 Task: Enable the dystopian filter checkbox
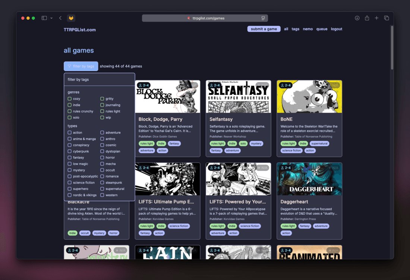pos(102,151)
